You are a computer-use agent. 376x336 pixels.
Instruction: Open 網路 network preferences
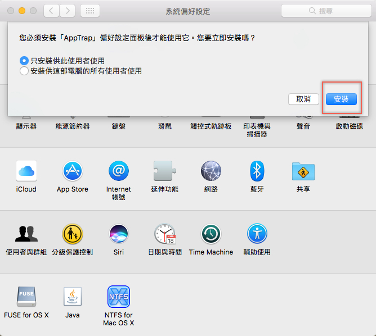pos(211,171)
